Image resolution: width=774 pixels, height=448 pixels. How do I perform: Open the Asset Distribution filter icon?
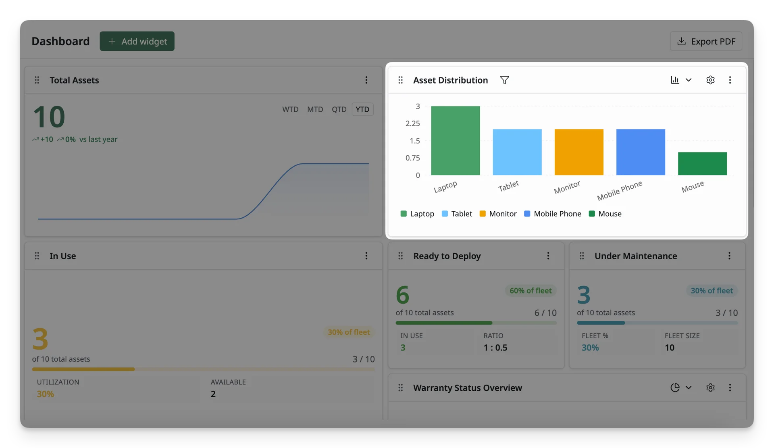[504, 80]
